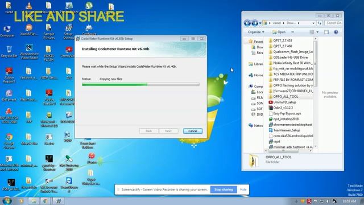Select TCS MEDIATEK FRP UNLOCK folder
This screenshot has height=205, width=364.
tap(291, 74)
